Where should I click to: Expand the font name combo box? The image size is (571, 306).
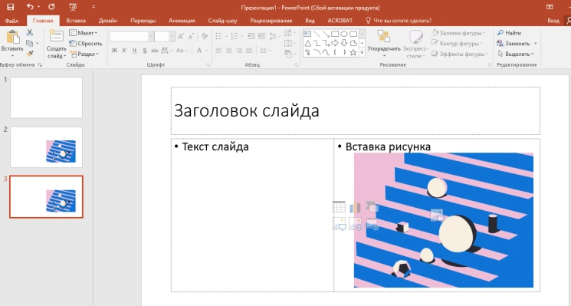tap(151, 37)
